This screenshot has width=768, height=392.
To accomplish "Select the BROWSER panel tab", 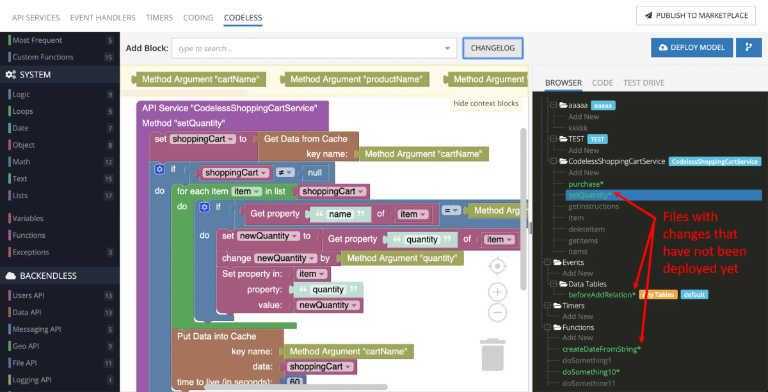I will pos(563,82).
